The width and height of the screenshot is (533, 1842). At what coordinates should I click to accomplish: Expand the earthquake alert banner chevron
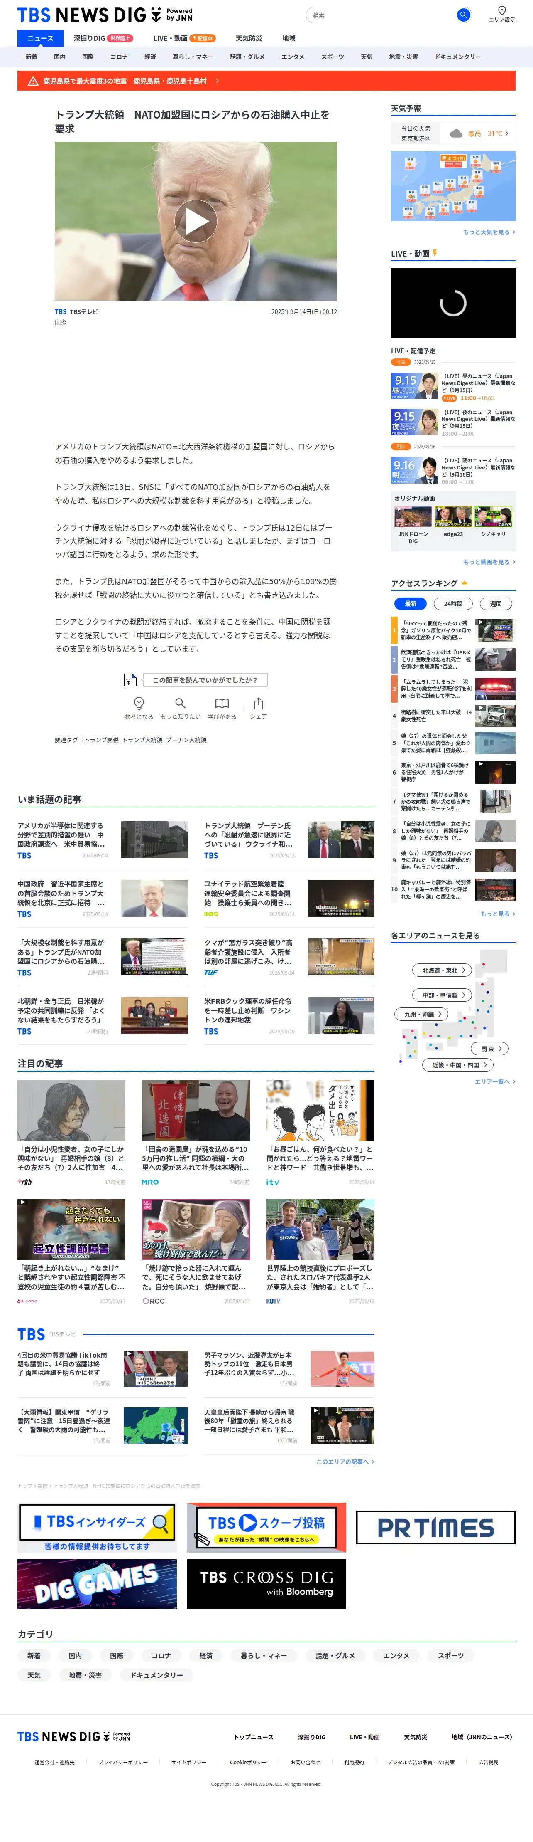pyautogui.click(x=217, y=81)
